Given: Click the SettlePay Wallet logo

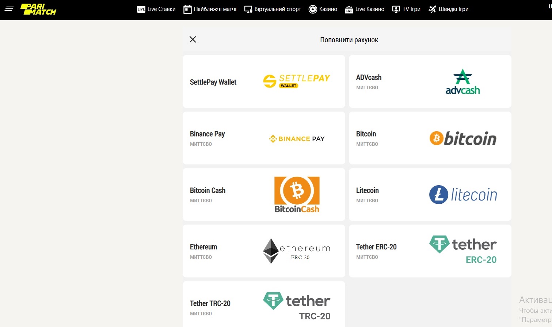Looking at the screenshot, I should [x=297, y=81].
